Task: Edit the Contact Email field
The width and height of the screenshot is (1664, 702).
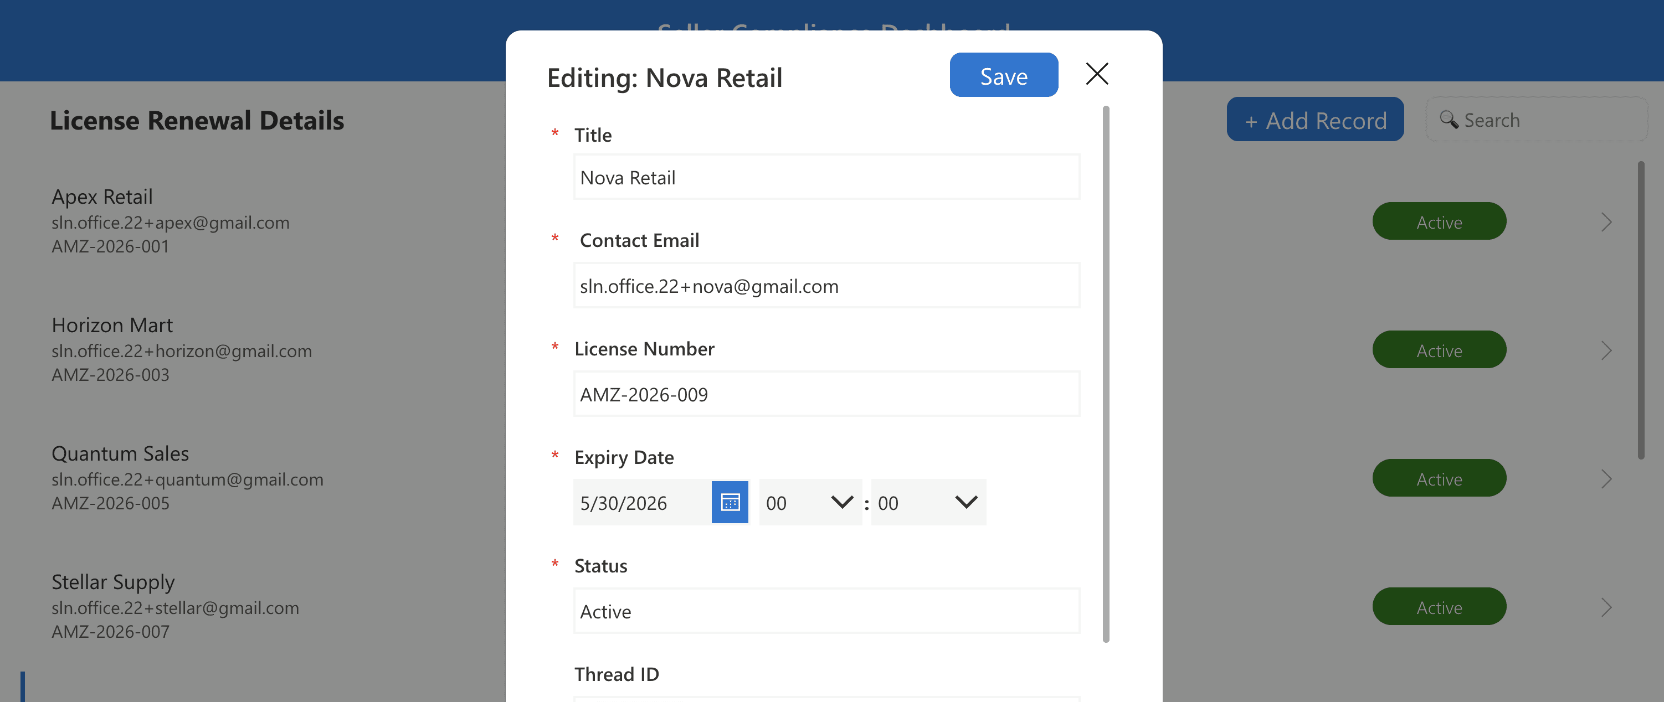Action: tap(826, 286)
